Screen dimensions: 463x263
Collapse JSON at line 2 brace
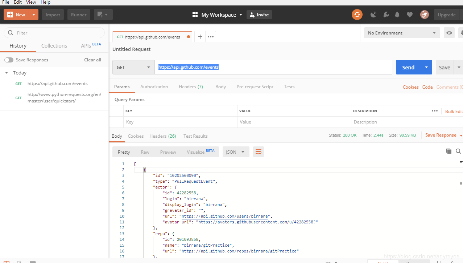(145, 170)
